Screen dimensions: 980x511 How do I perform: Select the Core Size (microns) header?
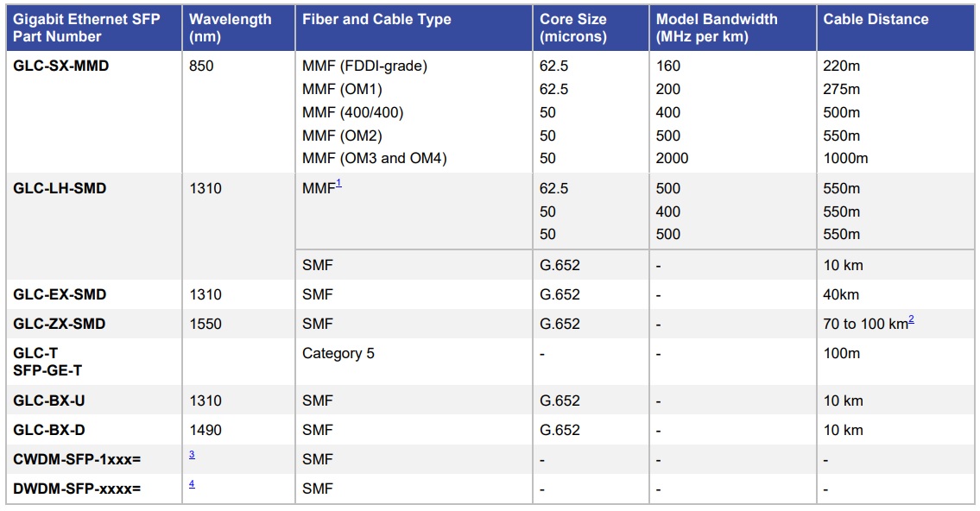(573, 28)
